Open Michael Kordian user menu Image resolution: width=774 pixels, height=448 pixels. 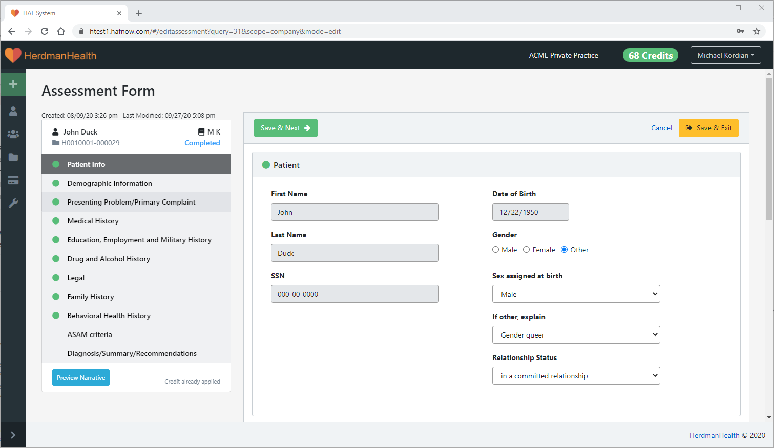pyautogui.click(x=725, y=55)
